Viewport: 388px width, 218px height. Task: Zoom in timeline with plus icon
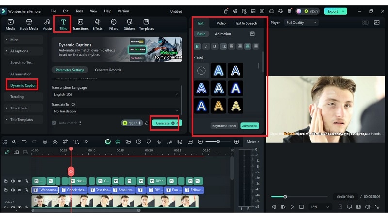(x=236, y=141)
